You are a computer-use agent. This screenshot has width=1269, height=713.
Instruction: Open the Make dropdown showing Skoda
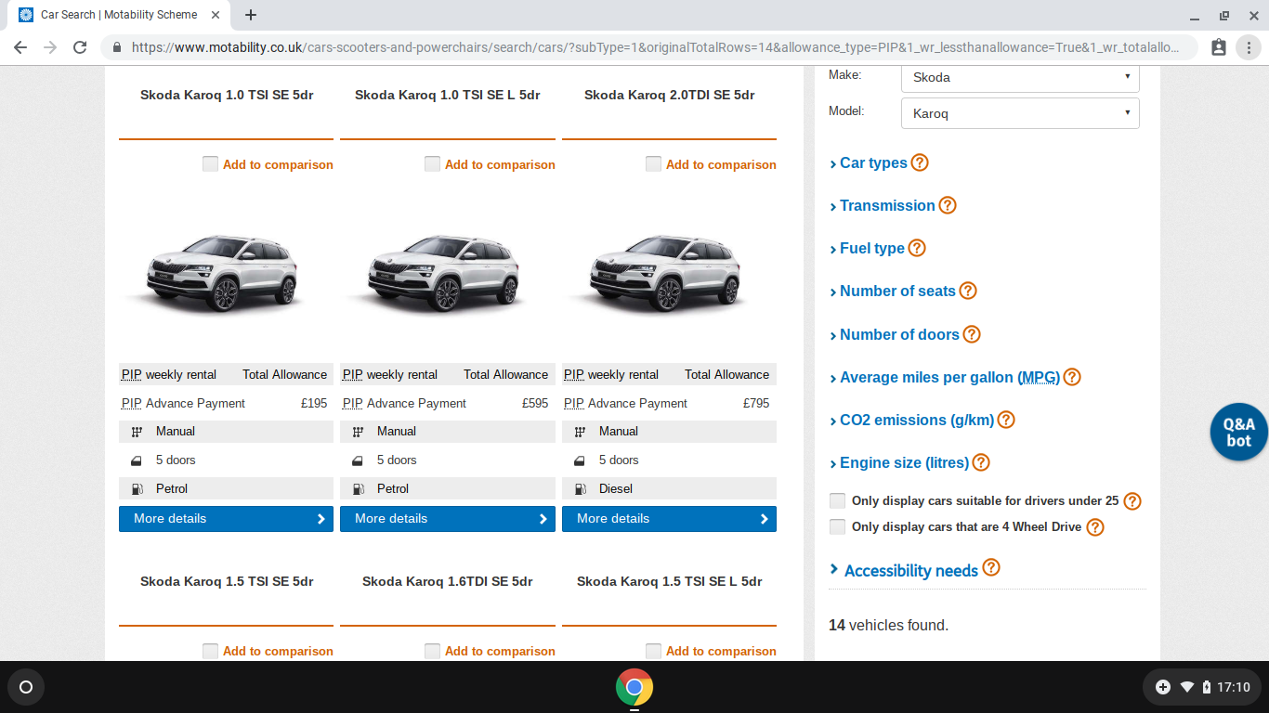pyautogui.click(x=1020, y=77)
